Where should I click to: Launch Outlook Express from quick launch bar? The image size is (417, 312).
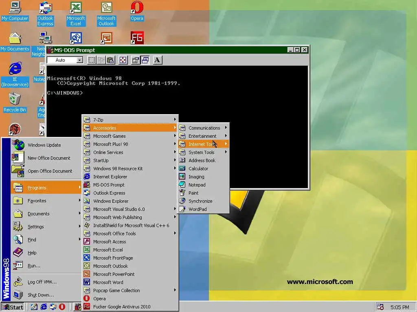[53, 307]
